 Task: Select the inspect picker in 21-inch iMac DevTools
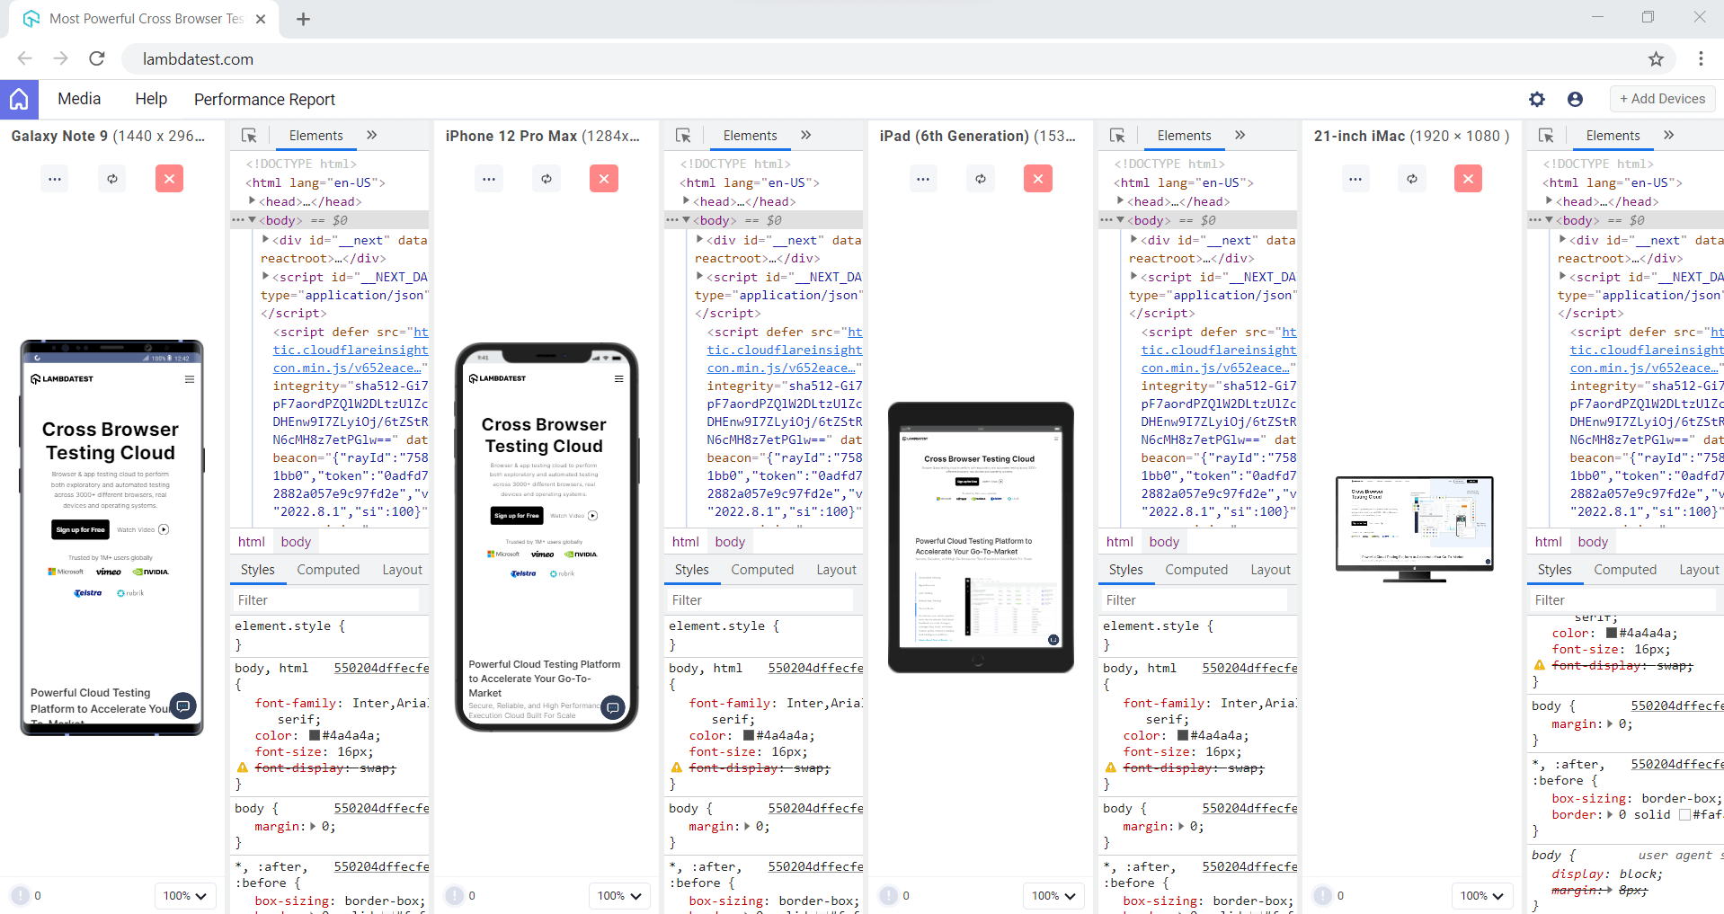click(1546, 135)
